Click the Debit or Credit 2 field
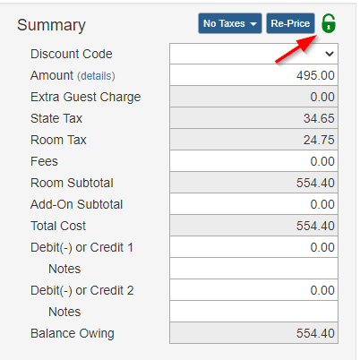The width and height of the screenshot is (360, 360). 253,290
